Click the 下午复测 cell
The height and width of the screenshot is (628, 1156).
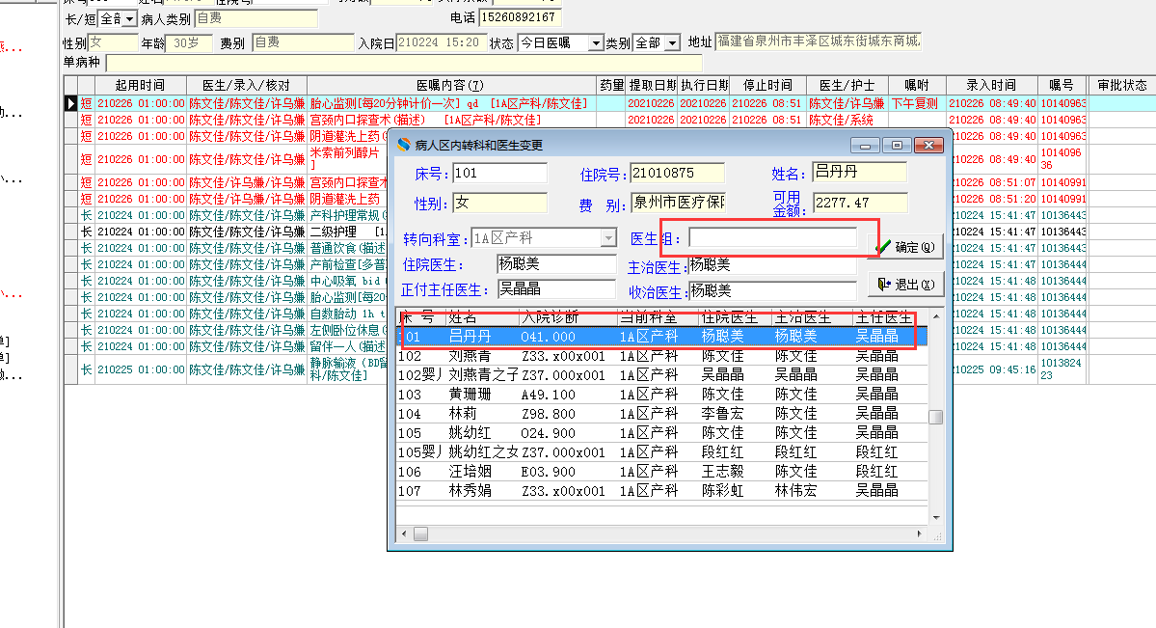[915, 103]
